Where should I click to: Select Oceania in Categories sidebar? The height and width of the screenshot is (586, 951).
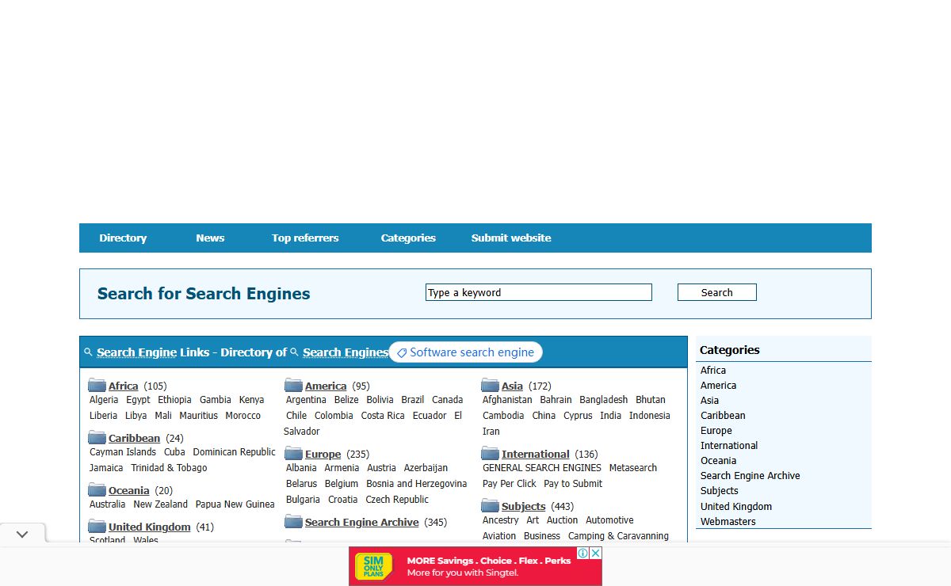pyautogui.click(x=719, y=460)
